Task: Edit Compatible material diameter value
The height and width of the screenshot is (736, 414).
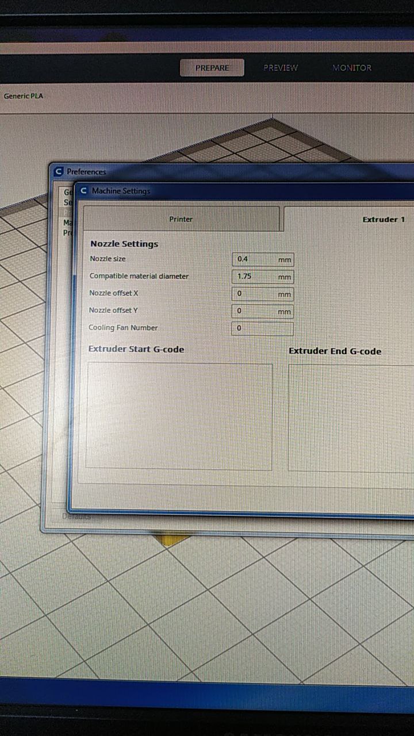Action: click(x=263, y=277)
